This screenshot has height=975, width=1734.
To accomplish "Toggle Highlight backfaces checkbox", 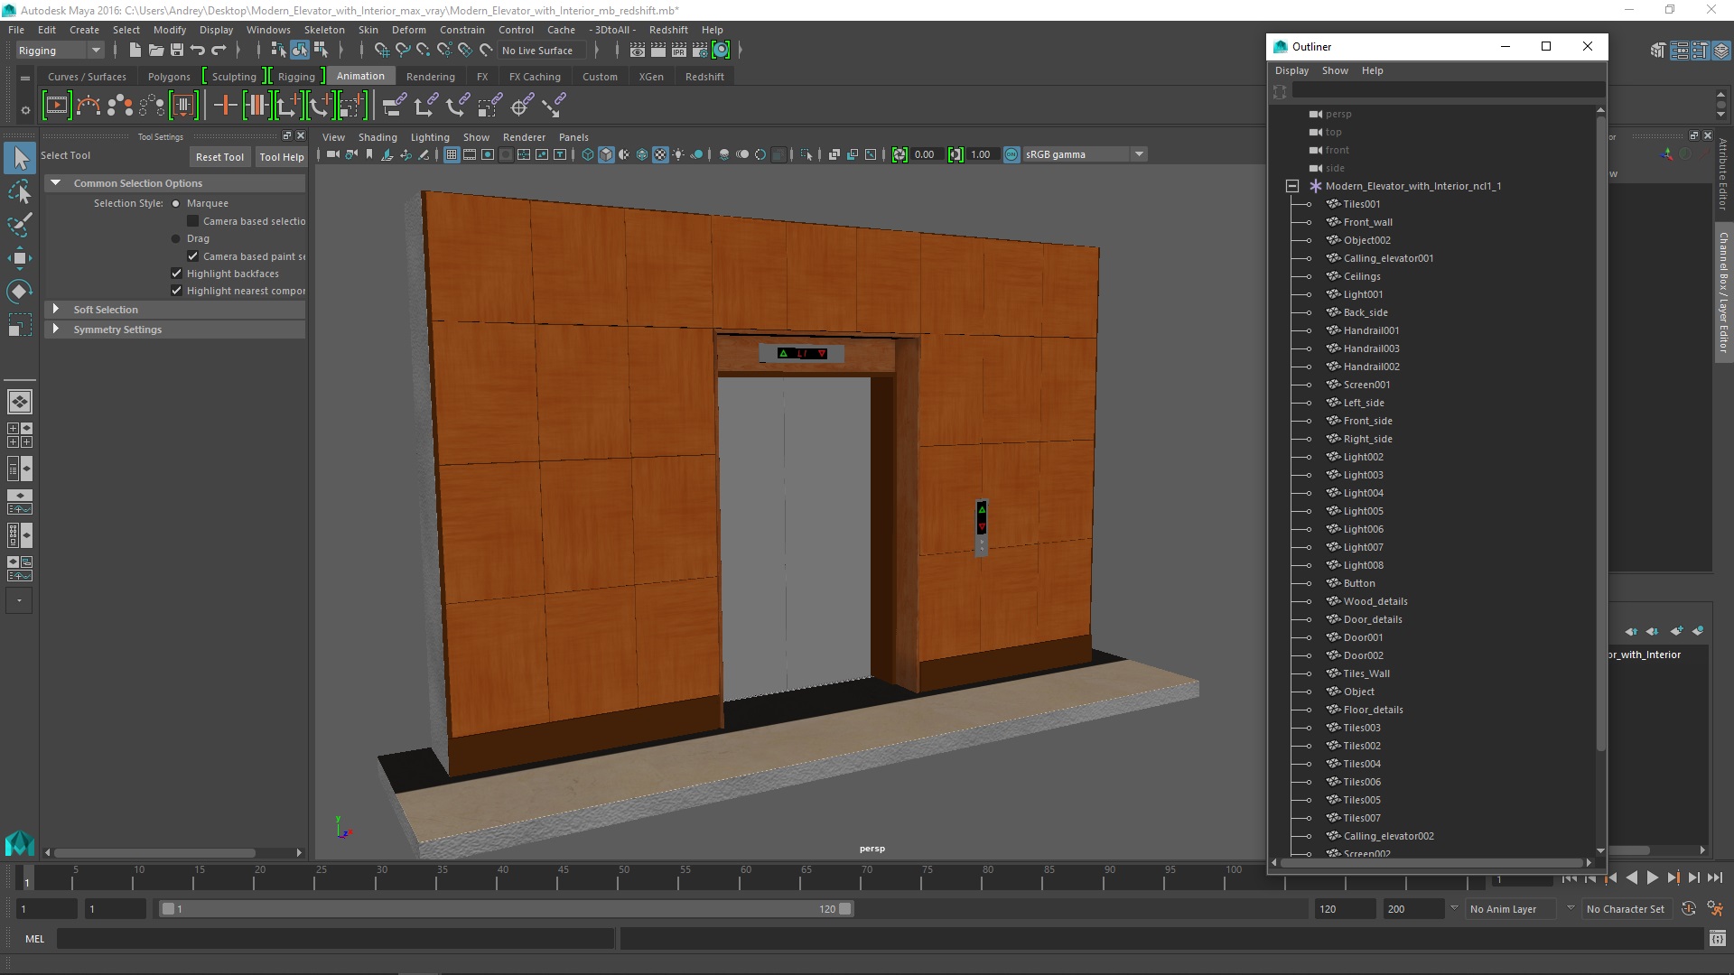I will point(177,274).
